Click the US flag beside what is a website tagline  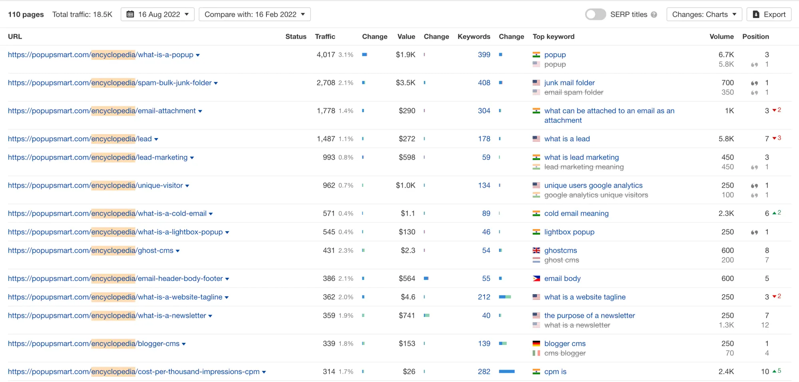click(536, 297)
